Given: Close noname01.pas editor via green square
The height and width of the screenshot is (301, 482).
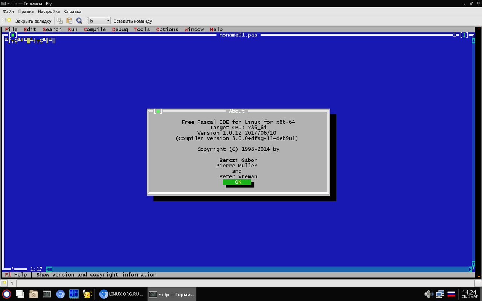Looking at the screenshot, I should (12, 35).
